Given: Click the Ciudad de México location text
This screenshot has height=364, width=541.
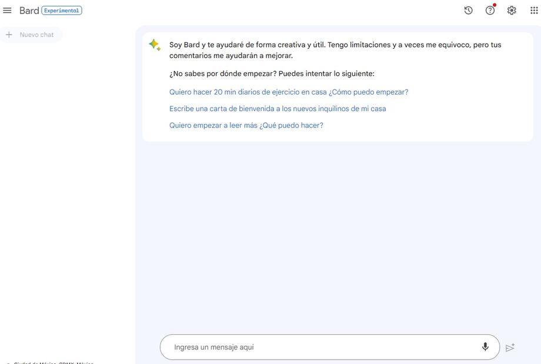Looking at the screenshot, I should (x=53, y=362).
